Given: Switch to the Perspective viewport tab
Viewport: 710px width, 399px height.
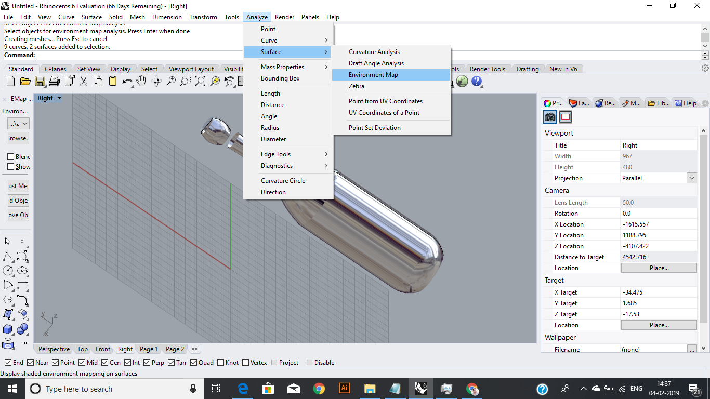Looking at the screenshot, I should coord(54,349).
